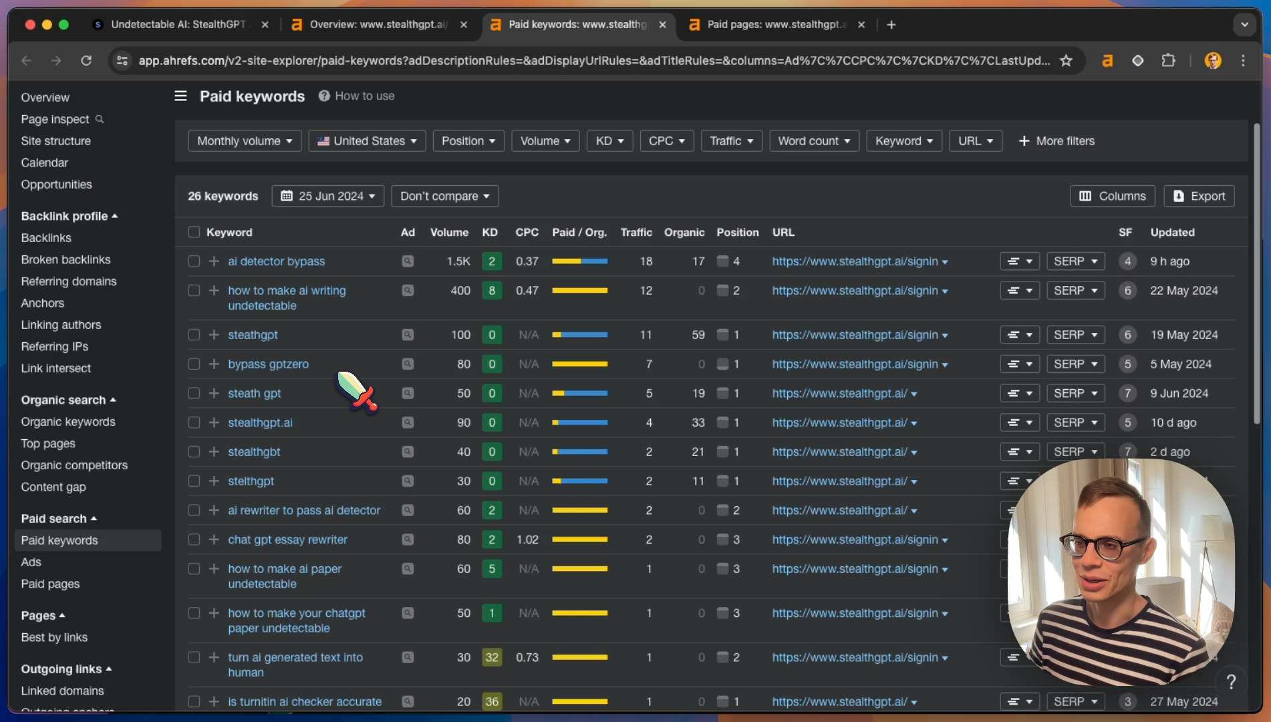Open the browser extensions puzzle icon
This screenshot has width=1271, height=722.
click(x=1168, y=61)
